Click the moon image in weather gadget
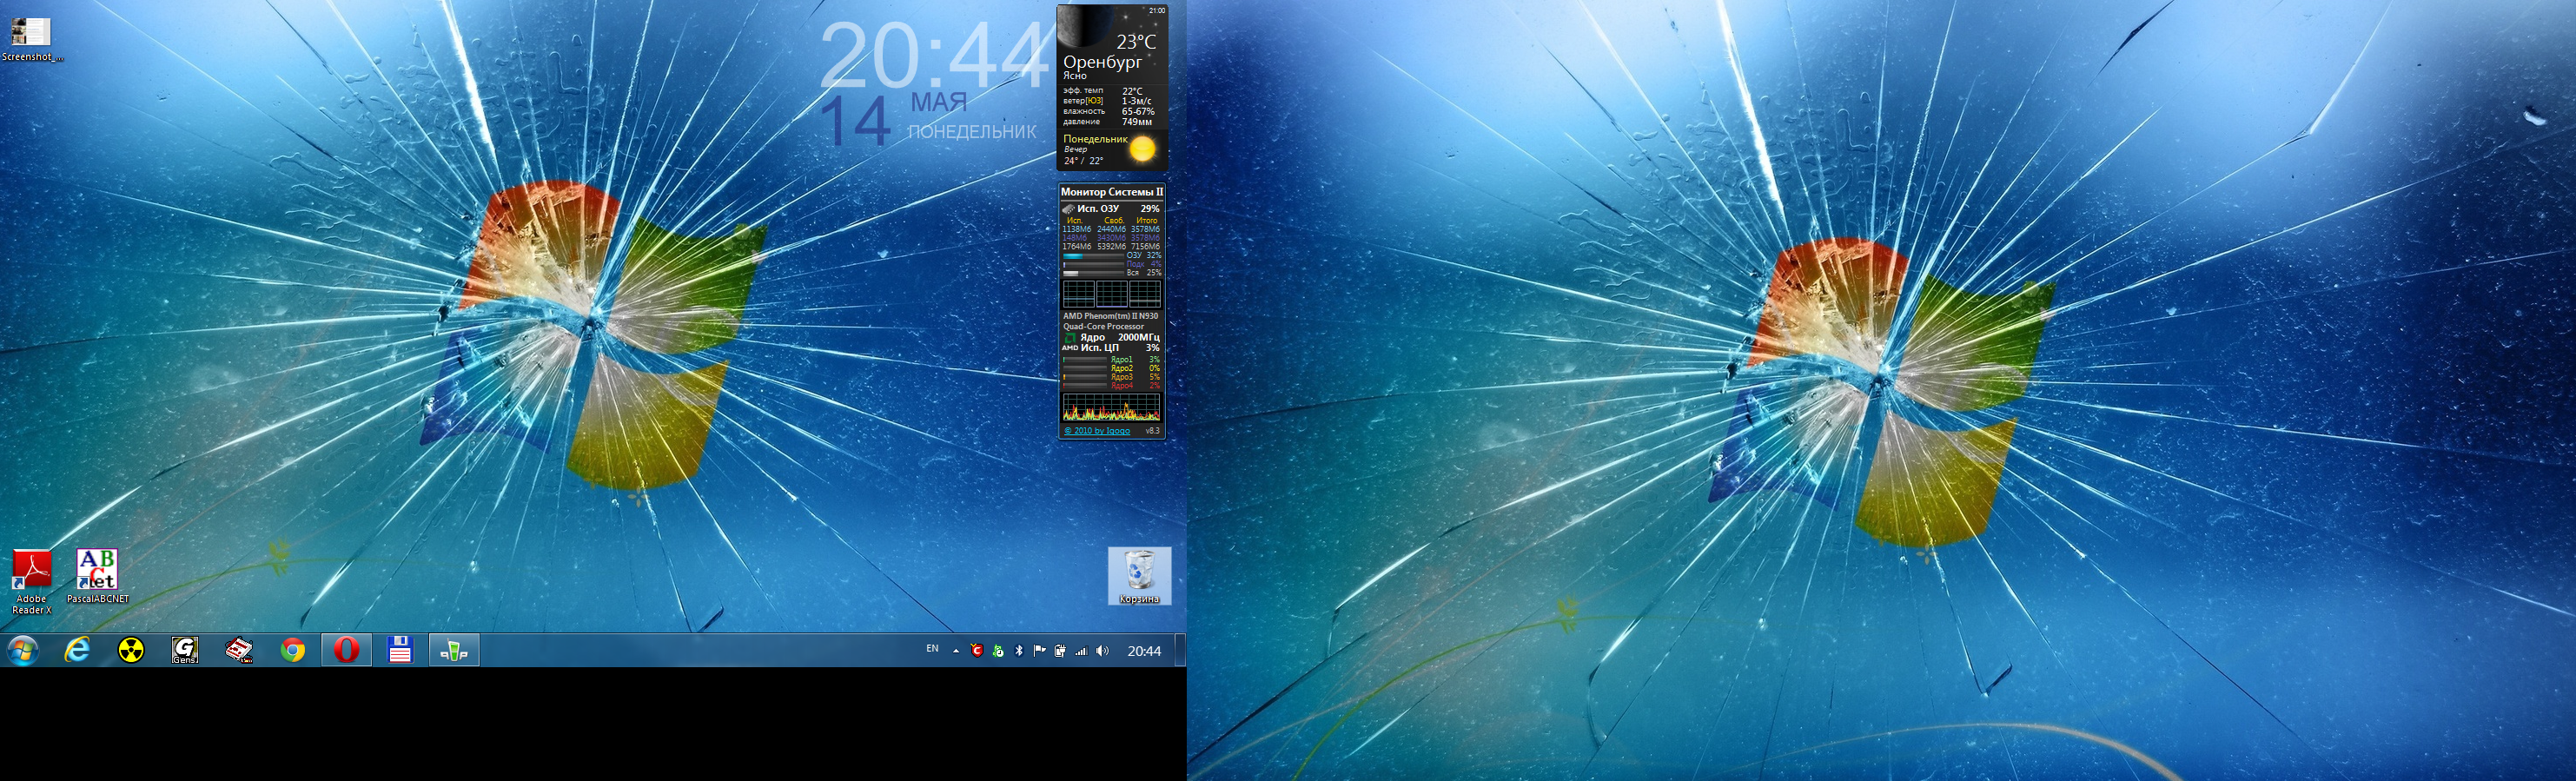Image resolution: width=2576 pixels, height=781 pixels. (1085, 26)
